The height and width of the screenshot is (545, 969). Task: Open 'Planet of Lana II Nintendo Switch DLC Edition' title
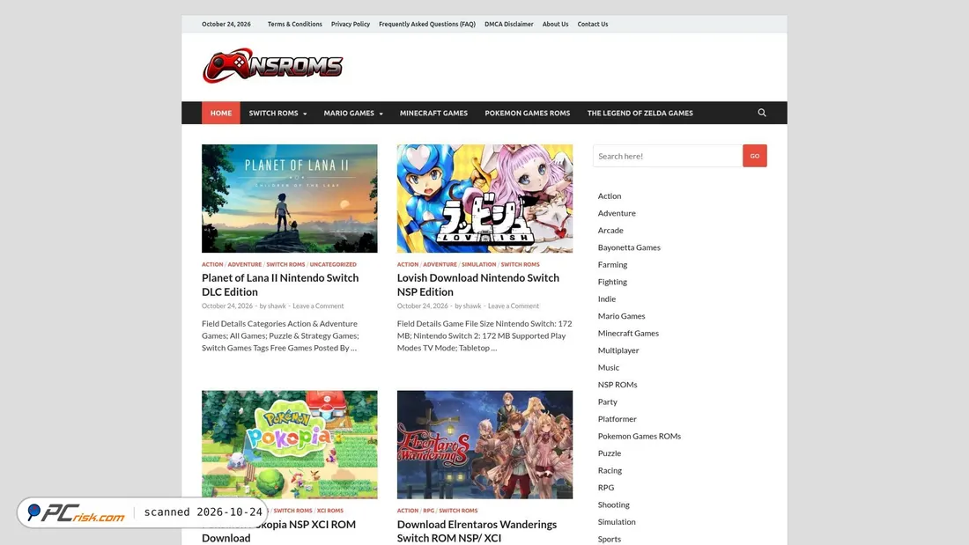[x=280, y=284]
